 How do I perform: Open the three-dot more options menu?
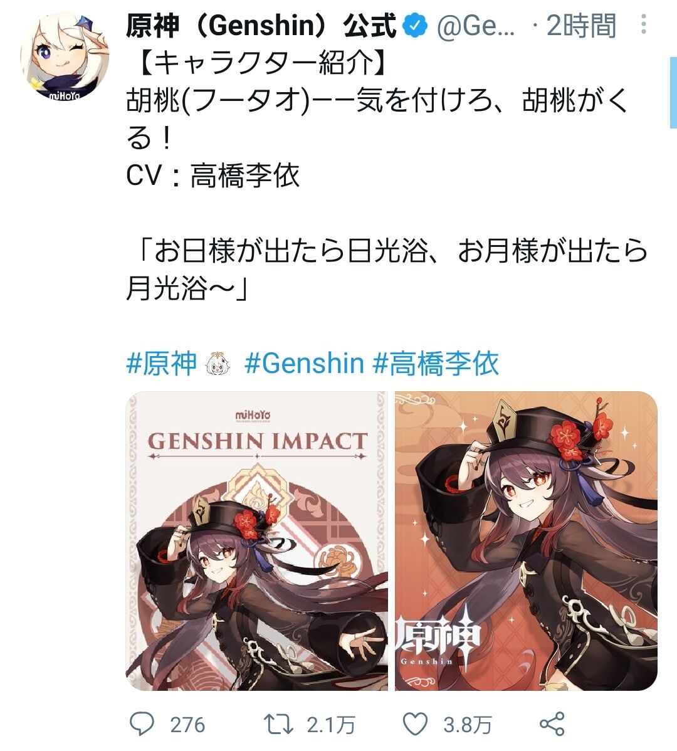click(644, 24)
